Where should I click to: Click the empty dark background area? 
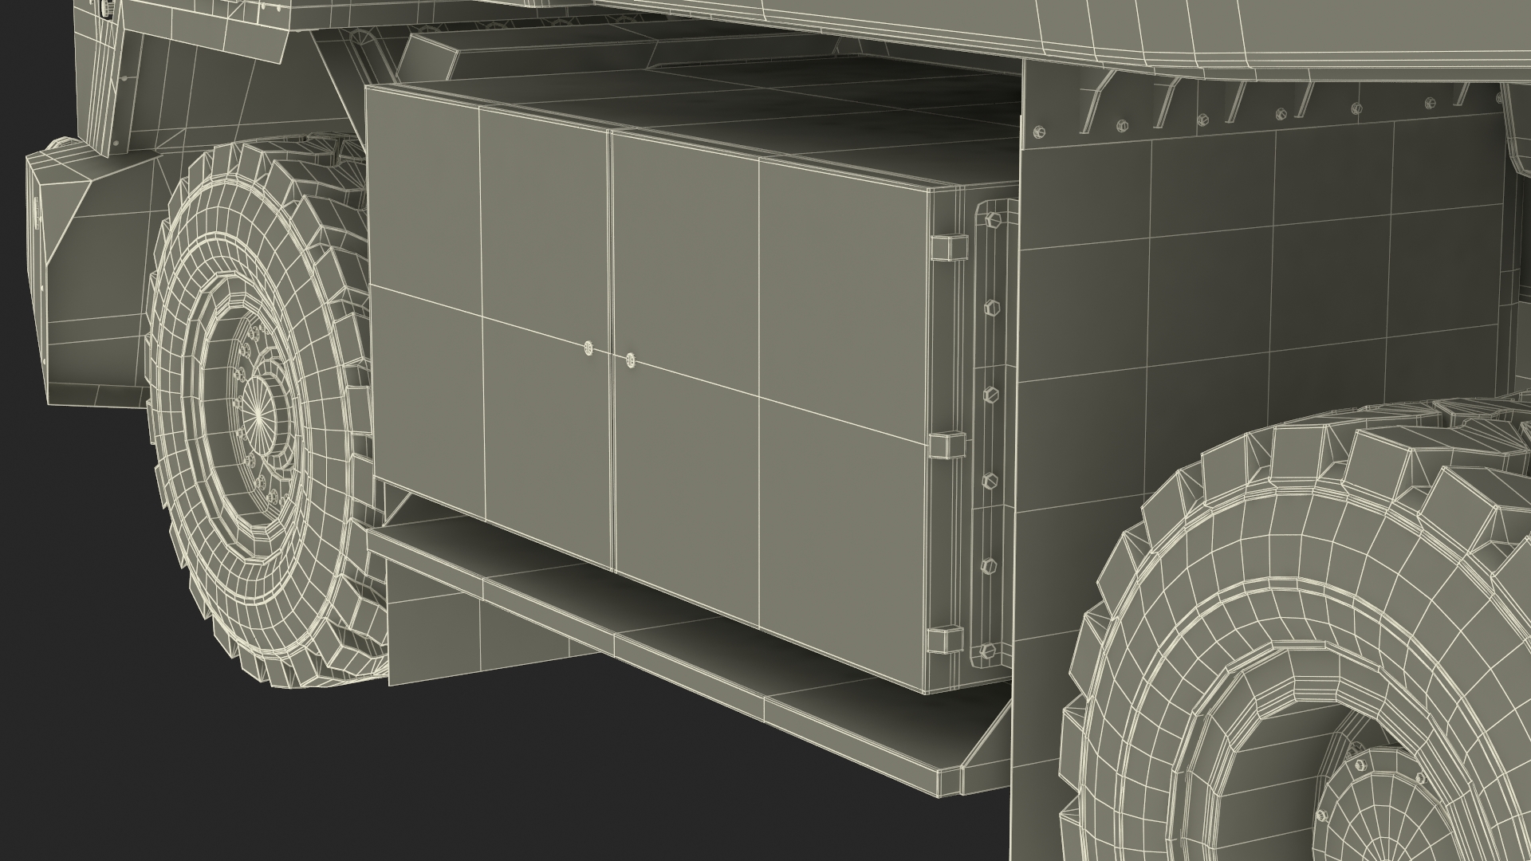point(239,781)
